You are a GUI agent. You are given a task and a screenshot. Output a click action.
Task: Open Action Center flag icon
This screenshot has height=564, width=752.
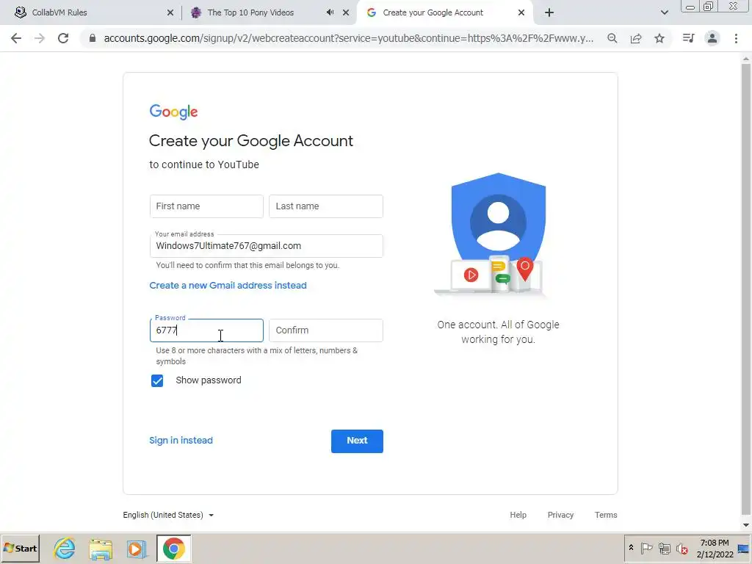pyautogui.click(x=646, y=548)
